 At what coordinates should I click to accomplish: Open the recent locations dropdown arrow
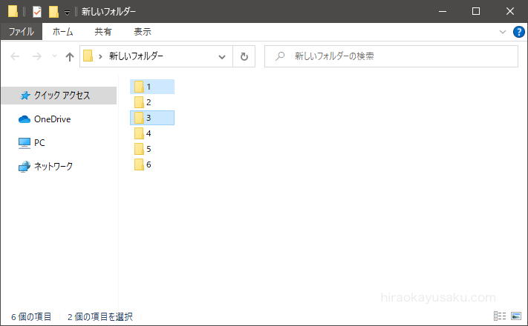(x=54, y=56)
